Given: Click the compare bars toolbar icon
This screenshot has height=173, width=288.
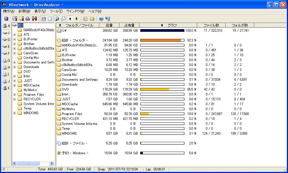Looking at the screenshot, I should pos(34,18).
